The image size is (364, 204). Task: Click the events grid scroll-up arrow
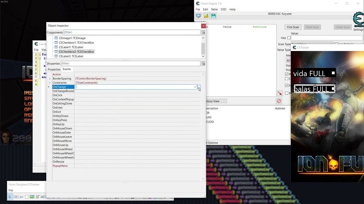tap(203, 74)
